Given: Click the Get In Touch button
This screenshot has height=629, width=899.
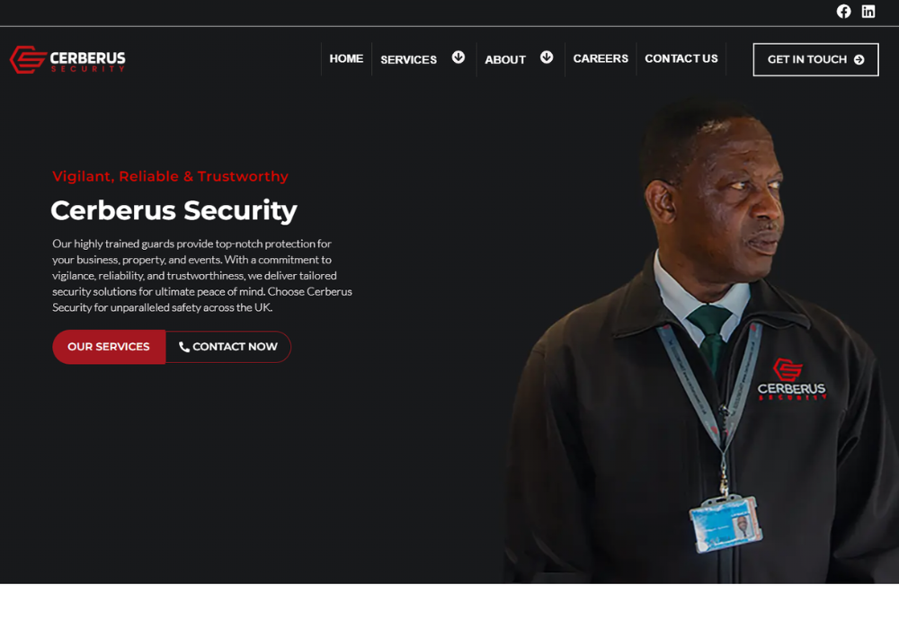Looking at the screenshot, I should pos(815,59).
